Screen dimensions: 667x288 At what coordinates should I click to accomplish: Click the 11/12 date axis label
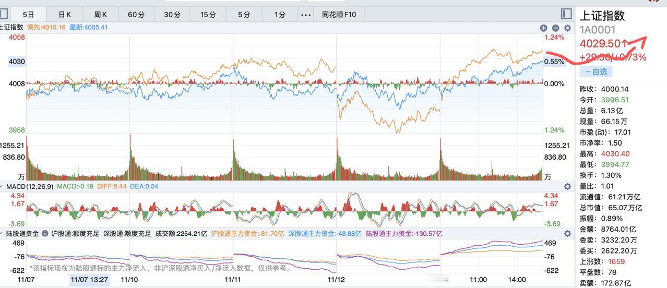tap(336, 279)
